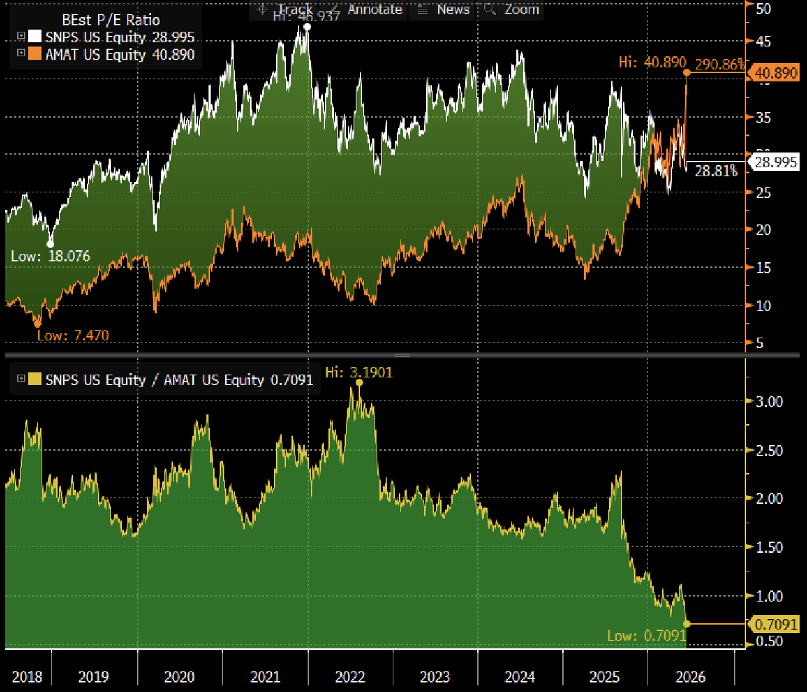Viewport: 807px width, 692px height.
Task: Click the 45 tick on P/E axis
Action: click(x=763, y=42)
